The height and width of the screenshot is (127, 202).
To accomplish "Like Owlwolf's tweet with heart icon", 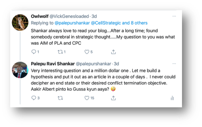I will (87, 52).
